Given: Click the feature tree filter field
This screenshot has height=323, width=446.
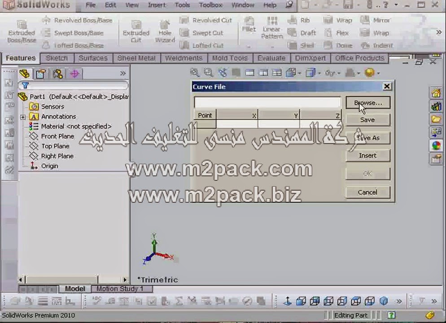Looking at the screenshot, I should click(74, 85).
